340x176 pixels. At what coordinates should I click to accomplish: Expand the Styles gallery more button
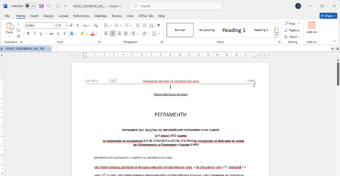(276, 35)
